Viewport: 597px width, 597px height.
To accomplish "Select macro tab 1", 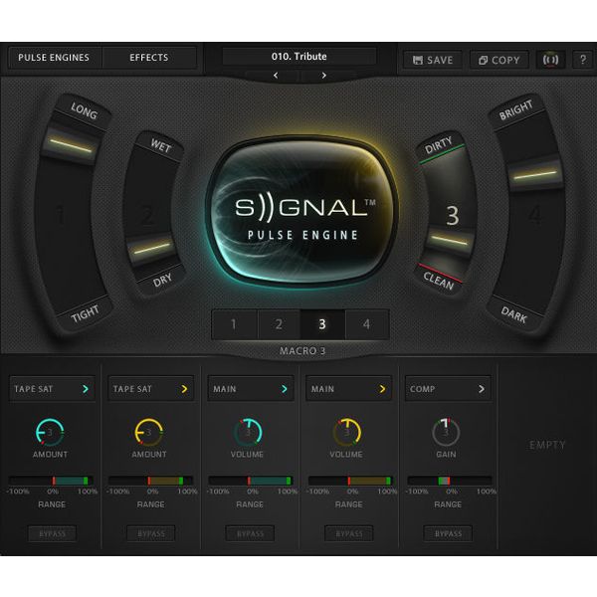I will click(234, 324).
